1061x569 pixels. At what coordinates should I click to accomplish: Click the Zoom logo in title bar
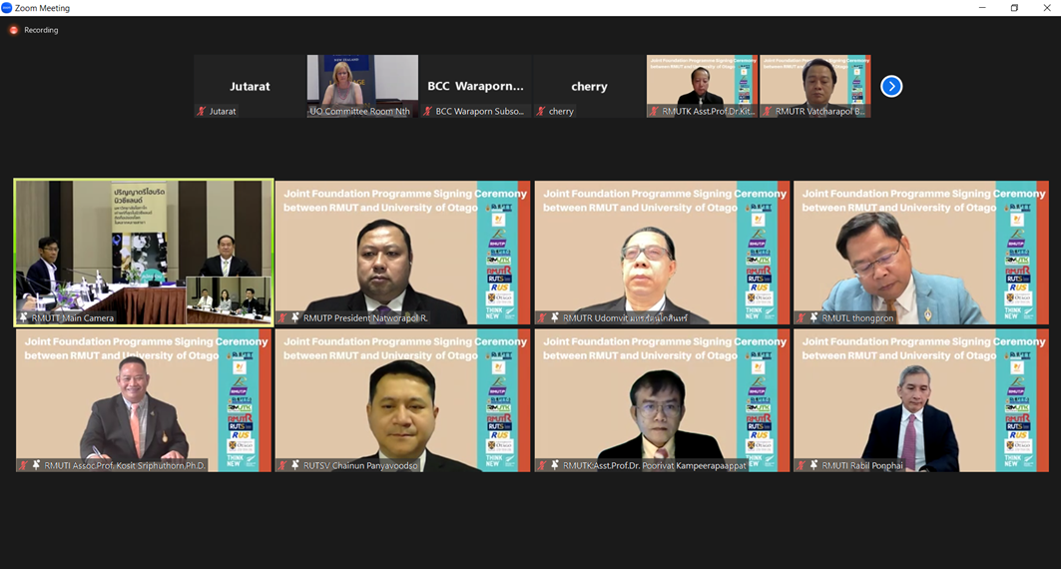pyautogui.click(x=7, y=8)
